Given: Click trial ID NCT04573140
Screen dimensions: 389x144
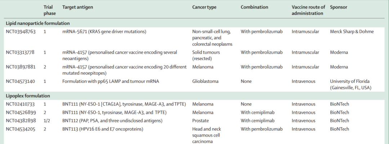Looking at the screenshot, I should (x=21, y=81).
